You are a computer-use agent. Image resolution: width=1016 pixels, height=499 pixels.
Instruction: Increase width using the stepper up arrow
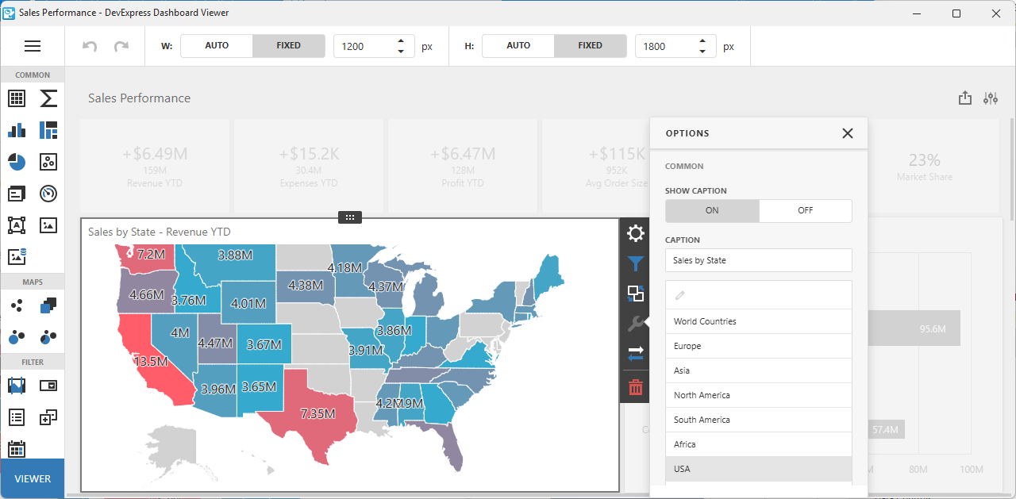401,41
